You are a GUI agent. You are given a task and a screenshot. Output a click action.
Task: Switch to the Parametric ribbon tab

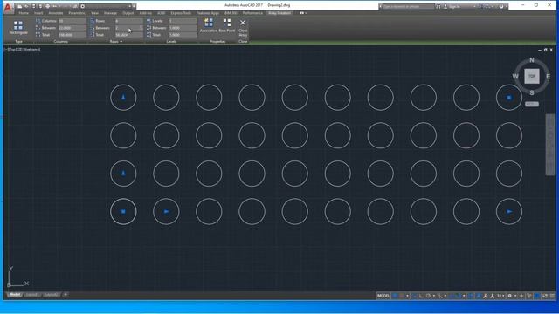click(x=77, y=13)
